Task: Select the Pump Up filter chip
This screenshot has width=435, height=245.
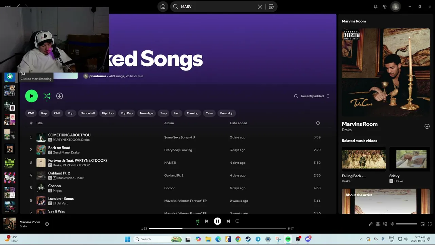Action: (x=227, y=113)
